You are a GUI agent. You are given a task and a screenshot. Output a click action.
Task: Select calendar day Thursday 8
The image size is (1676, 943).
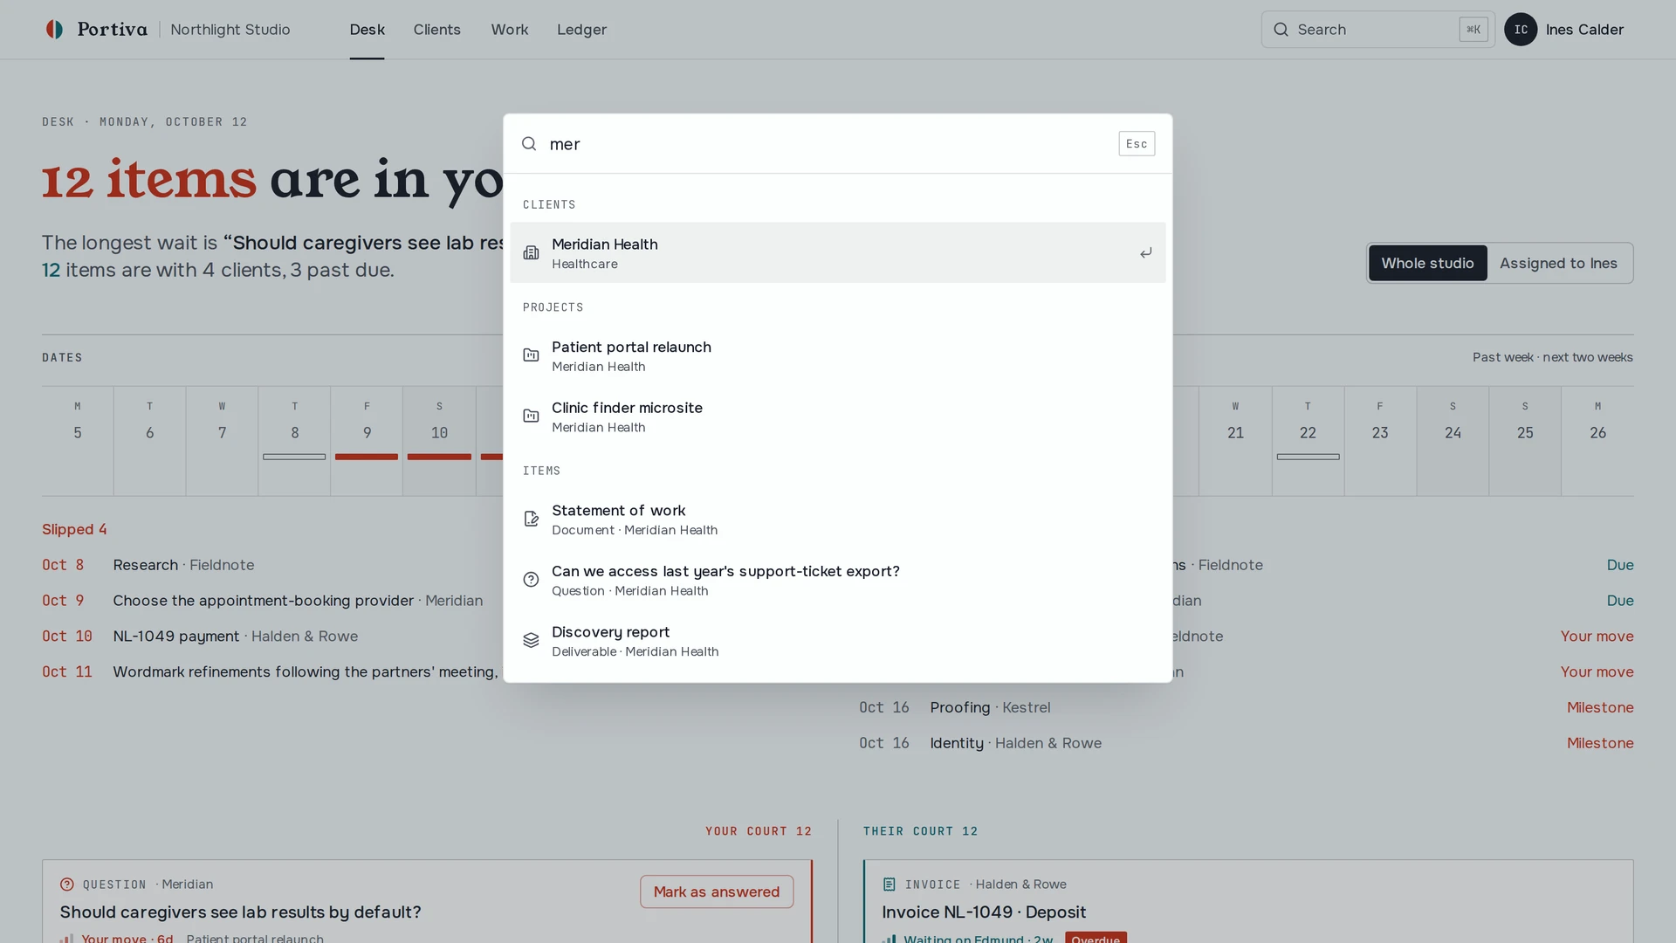click(x=294, y=441)
